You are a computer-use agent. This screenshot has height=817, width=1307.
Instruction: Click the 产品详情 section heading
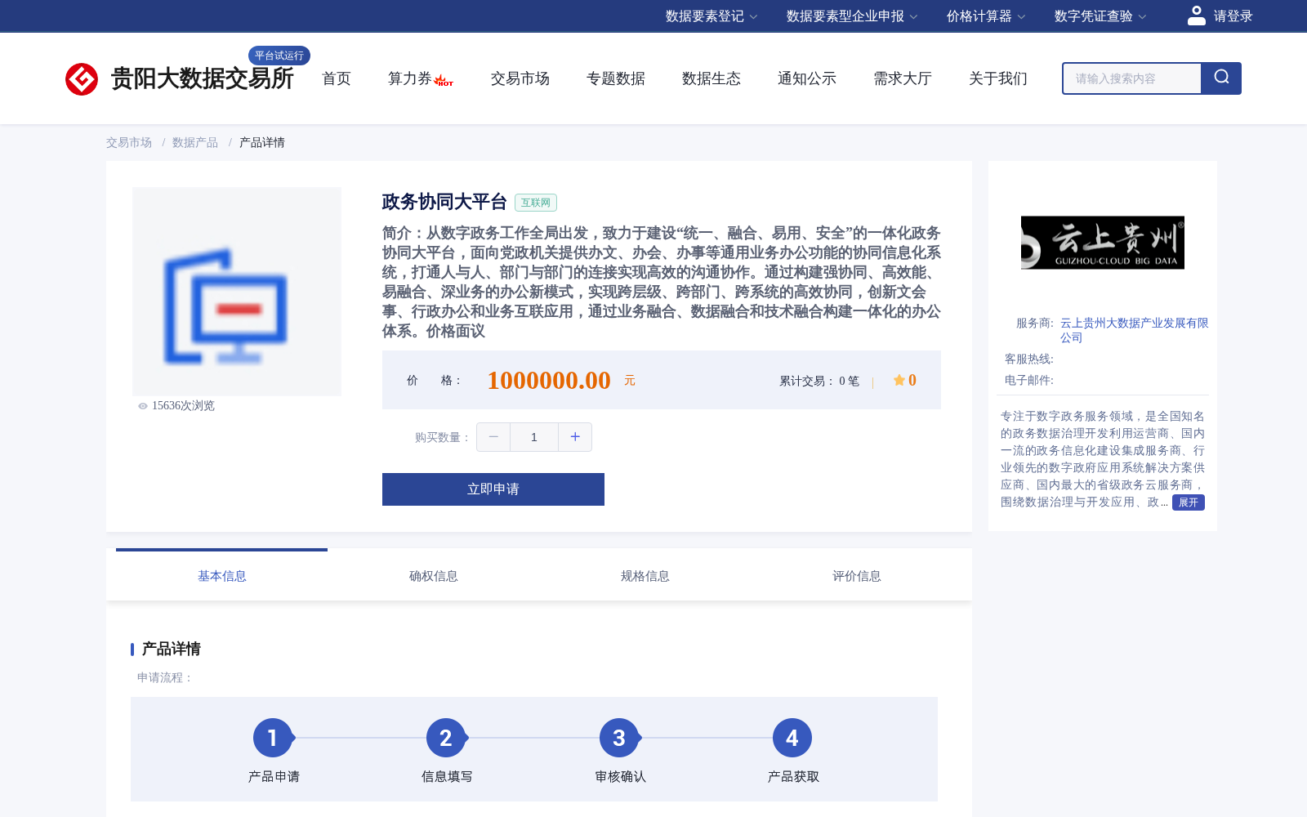[x=172, y=649]
